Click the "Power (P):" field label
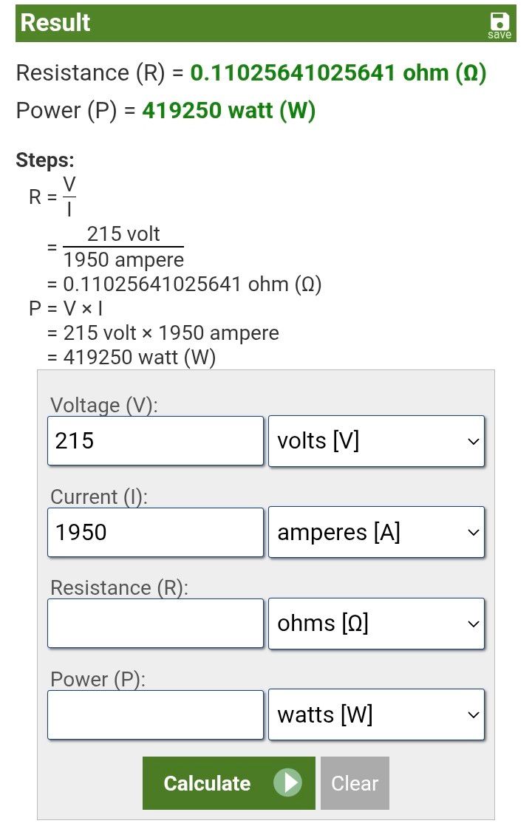Viewport: 532px width, 829px height. point(98,680)
